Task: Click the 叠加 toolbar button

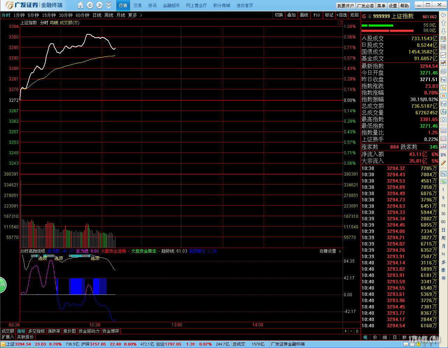Action: [292, 15]
